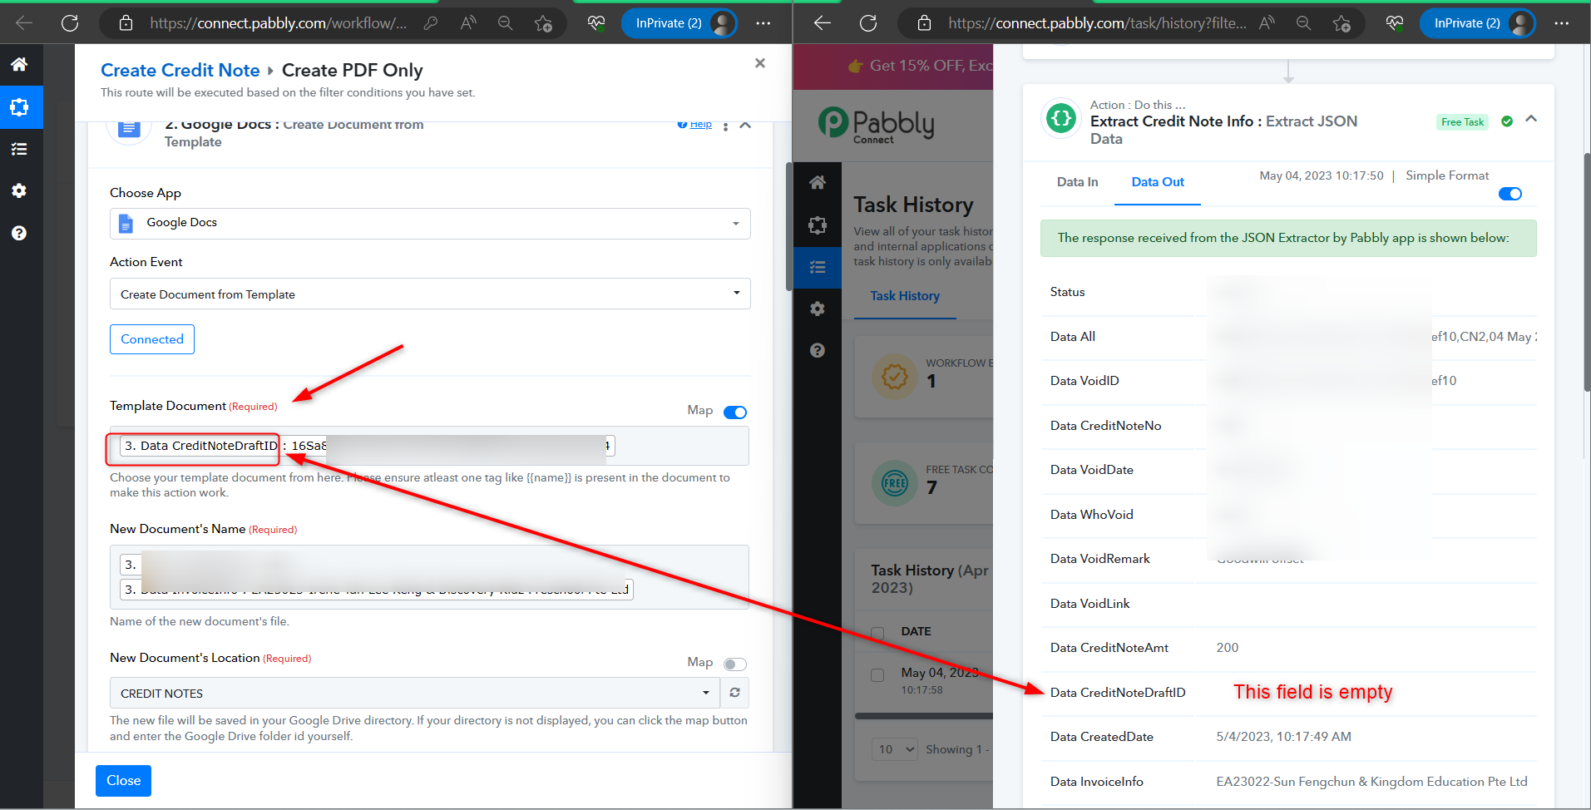Click the Template Document mapped field
Image resolution: width=1591 pixels, height=810 pixels.
click(429, 447)
